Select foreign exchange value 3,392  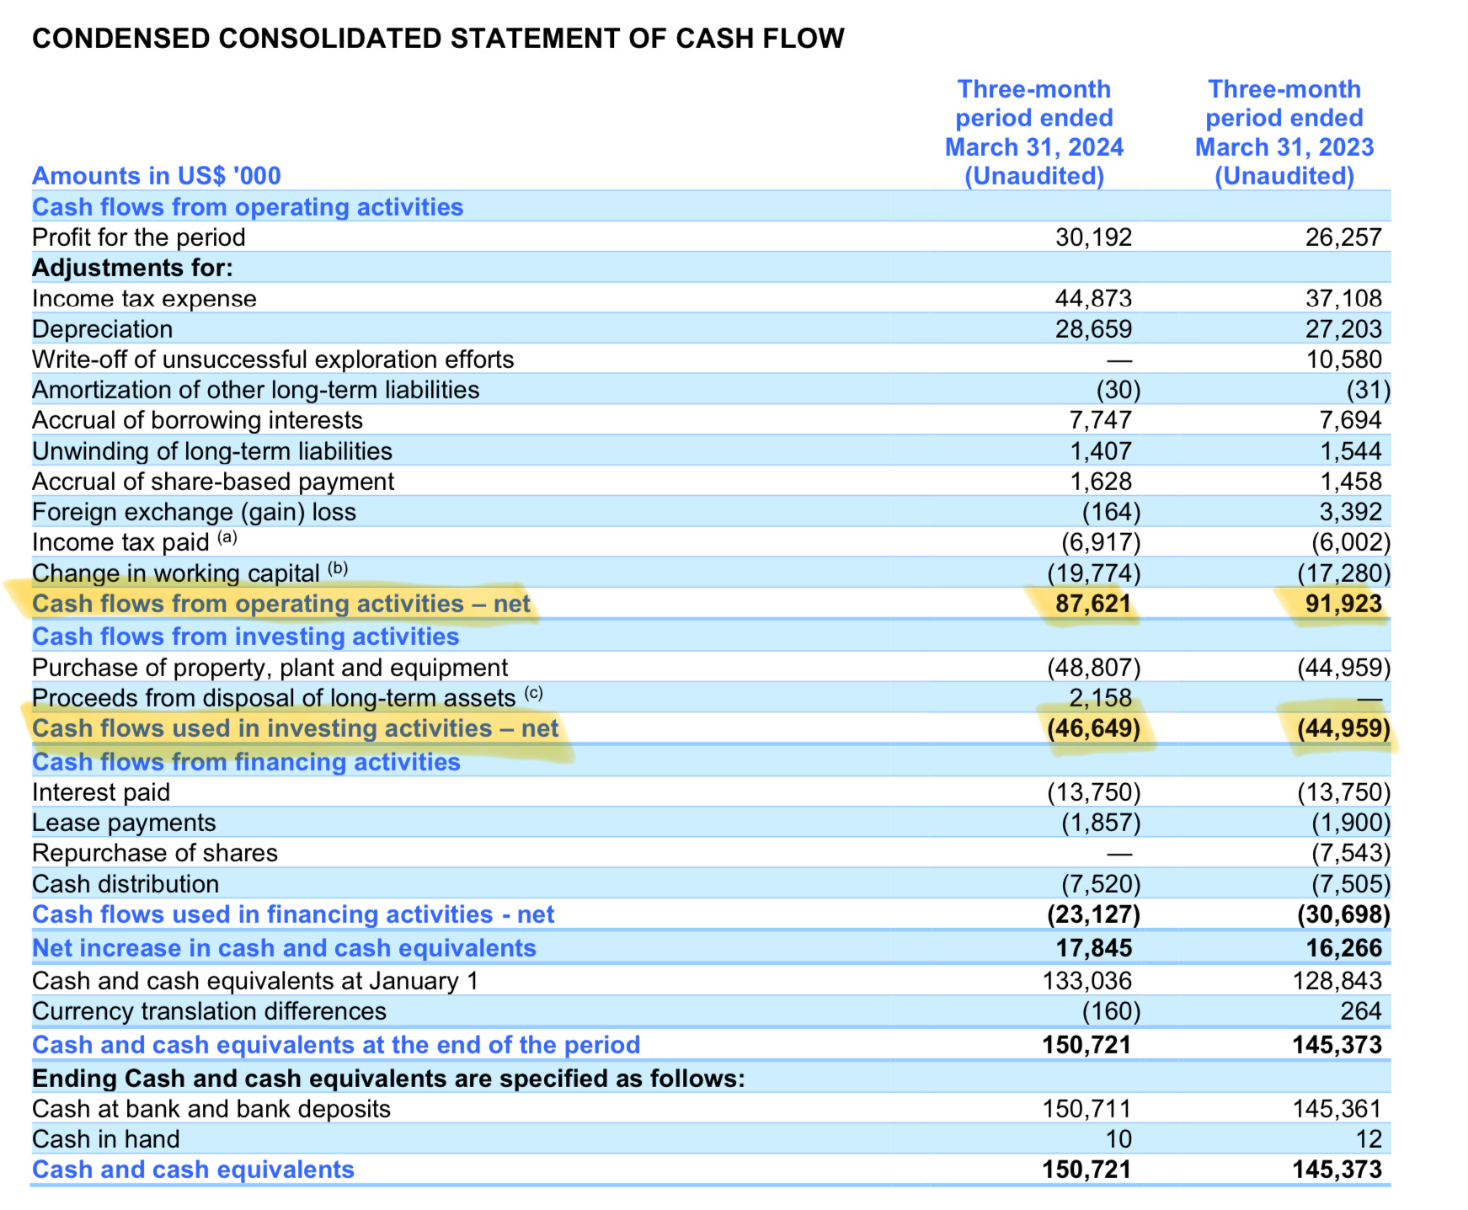click(x=1351, y=512)
